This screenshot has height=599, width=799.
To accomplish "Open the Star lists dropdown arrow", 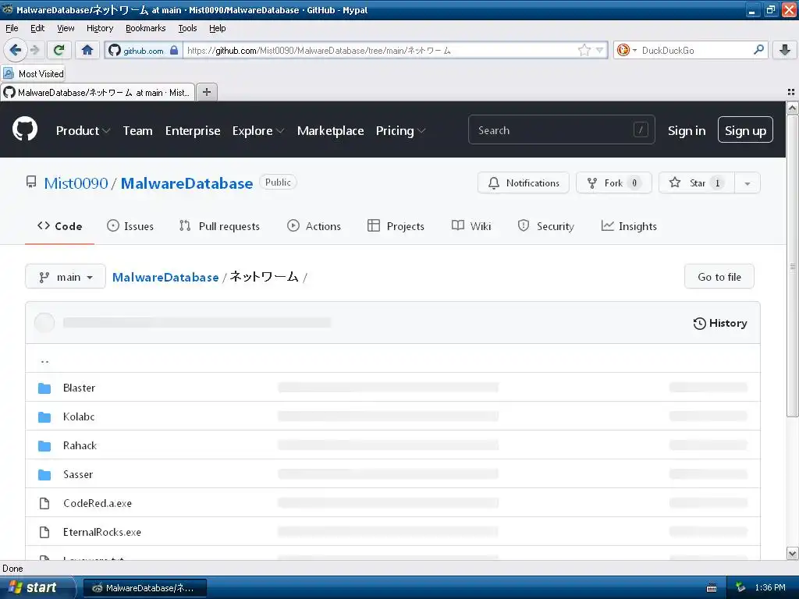I will tap(747, 183).
